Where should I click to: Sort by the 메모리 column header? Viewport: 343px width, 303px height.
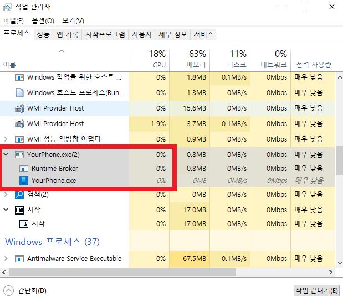point(190,59)
